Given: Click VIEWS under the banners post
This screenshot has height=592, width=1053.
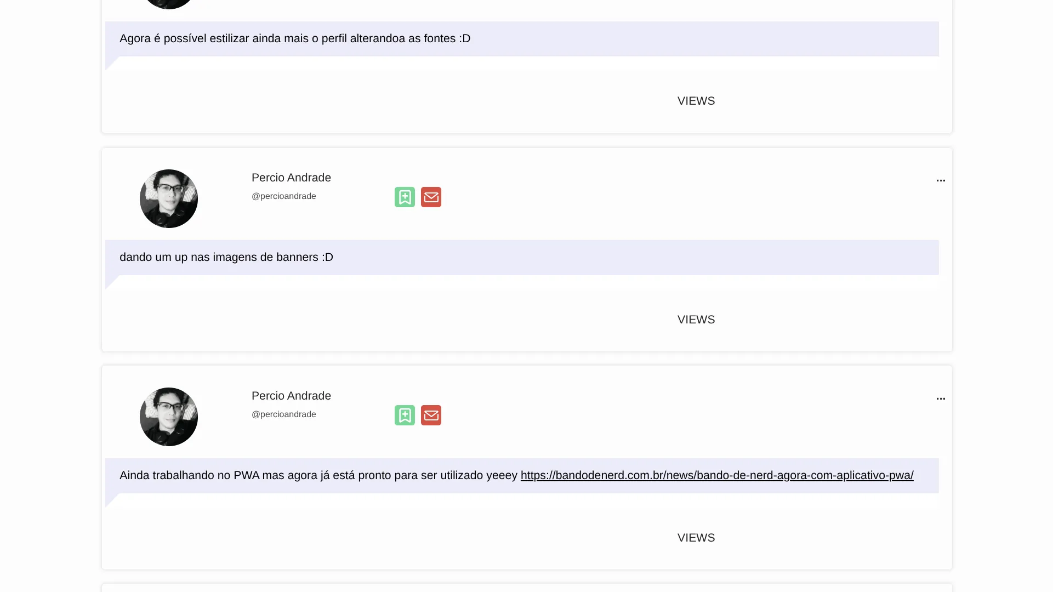Looking at the screenshot, I should 696,320.
